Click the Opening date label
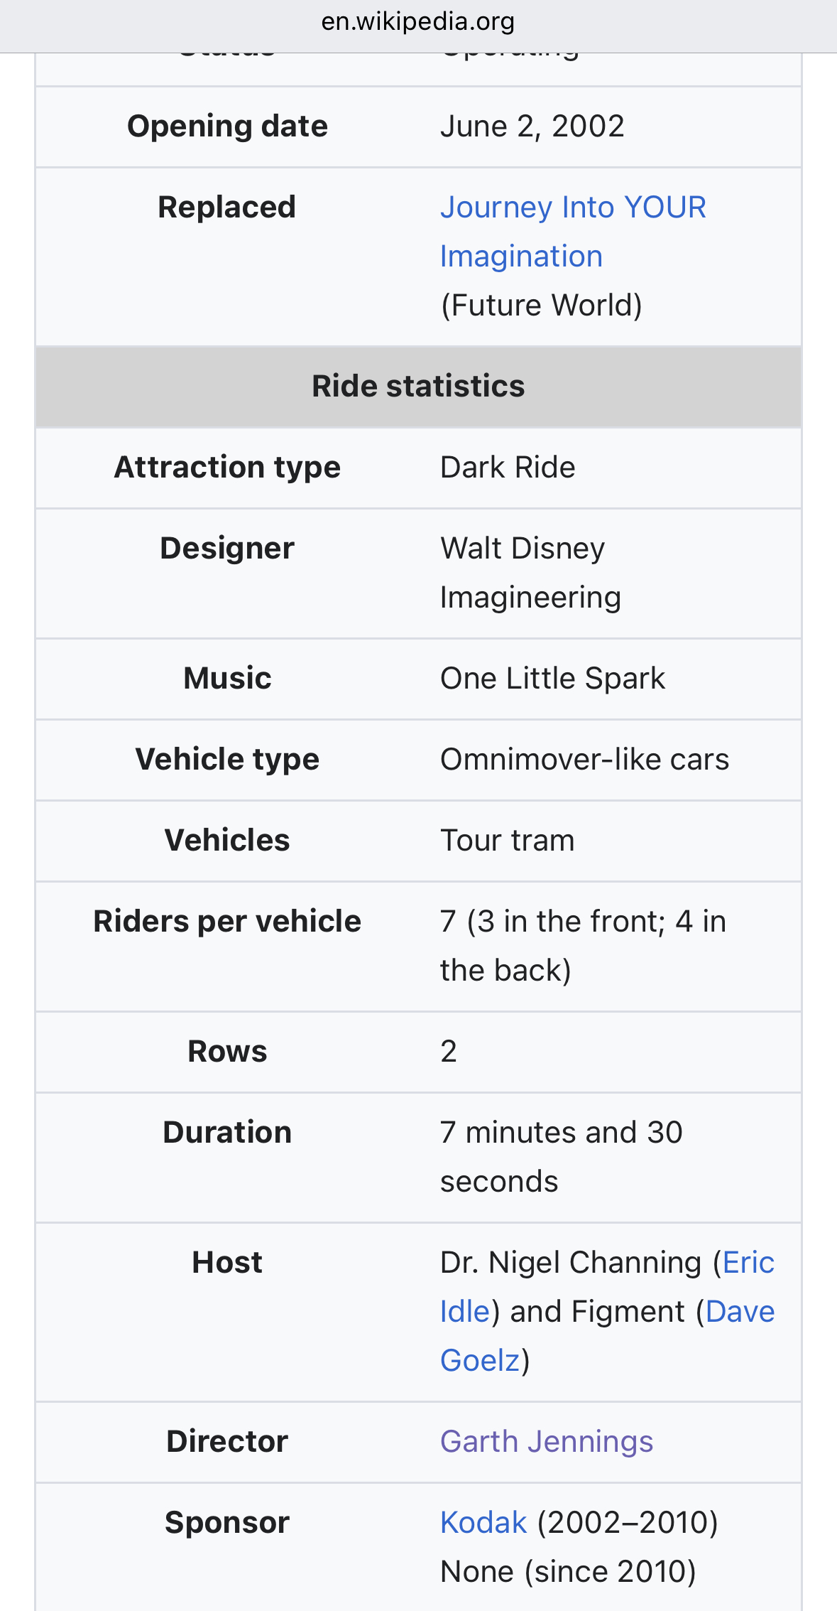Screen dimensions: 837x1611 click(227, 126)
